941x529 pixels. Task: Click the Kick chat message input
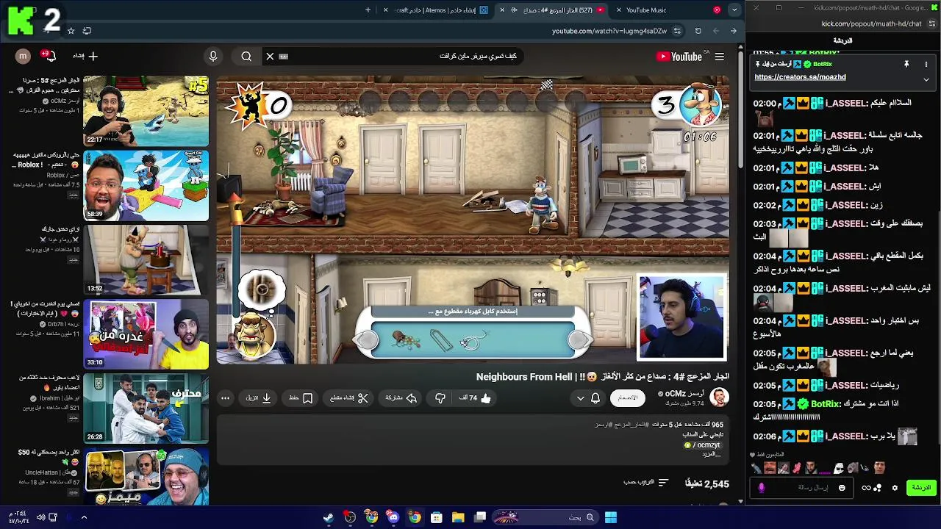click(x=801, y=488)
